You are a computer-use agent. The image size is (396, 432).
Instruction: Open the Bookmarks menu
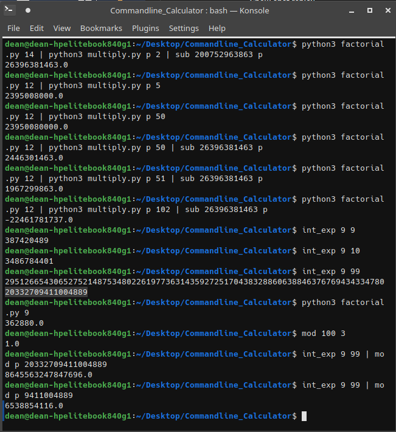[101, 28]
